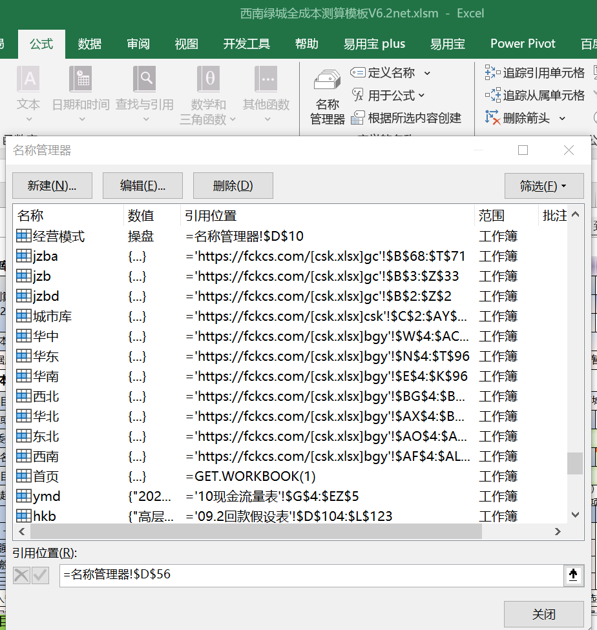Click collapse dialog button beside reference field
This screenshot has width=597, height=630.
(572, 575)
